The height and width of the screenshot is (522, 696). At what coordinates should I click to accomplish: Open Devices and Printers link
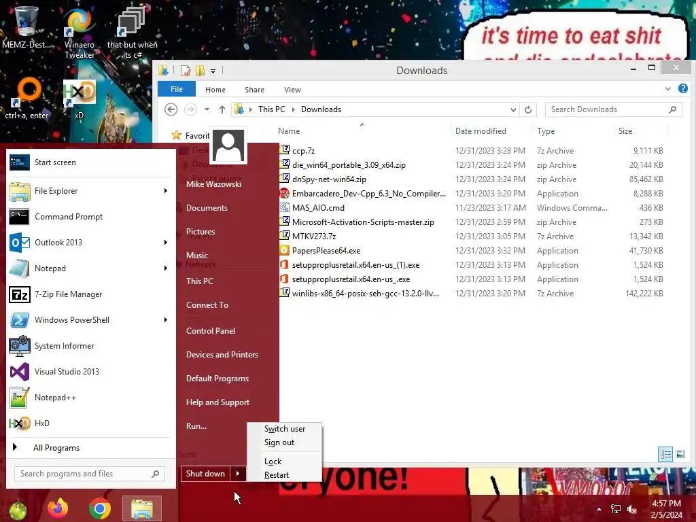tap(222, 355)
